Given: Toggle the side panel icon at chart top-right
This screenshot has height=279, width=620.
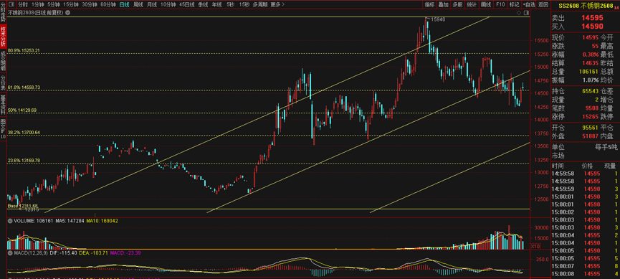Looking at the screenshot, I should tap(526, 13).
